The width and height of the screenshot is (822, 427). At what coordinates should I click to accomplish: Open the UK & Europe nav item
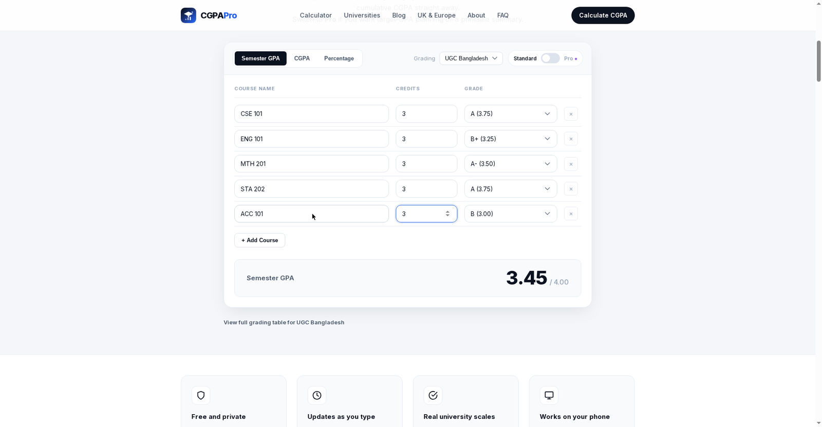(437, 15)
